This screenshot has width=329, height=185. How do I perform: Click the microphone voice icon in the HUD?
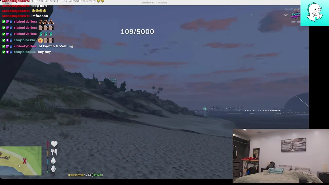click(53, 169)
